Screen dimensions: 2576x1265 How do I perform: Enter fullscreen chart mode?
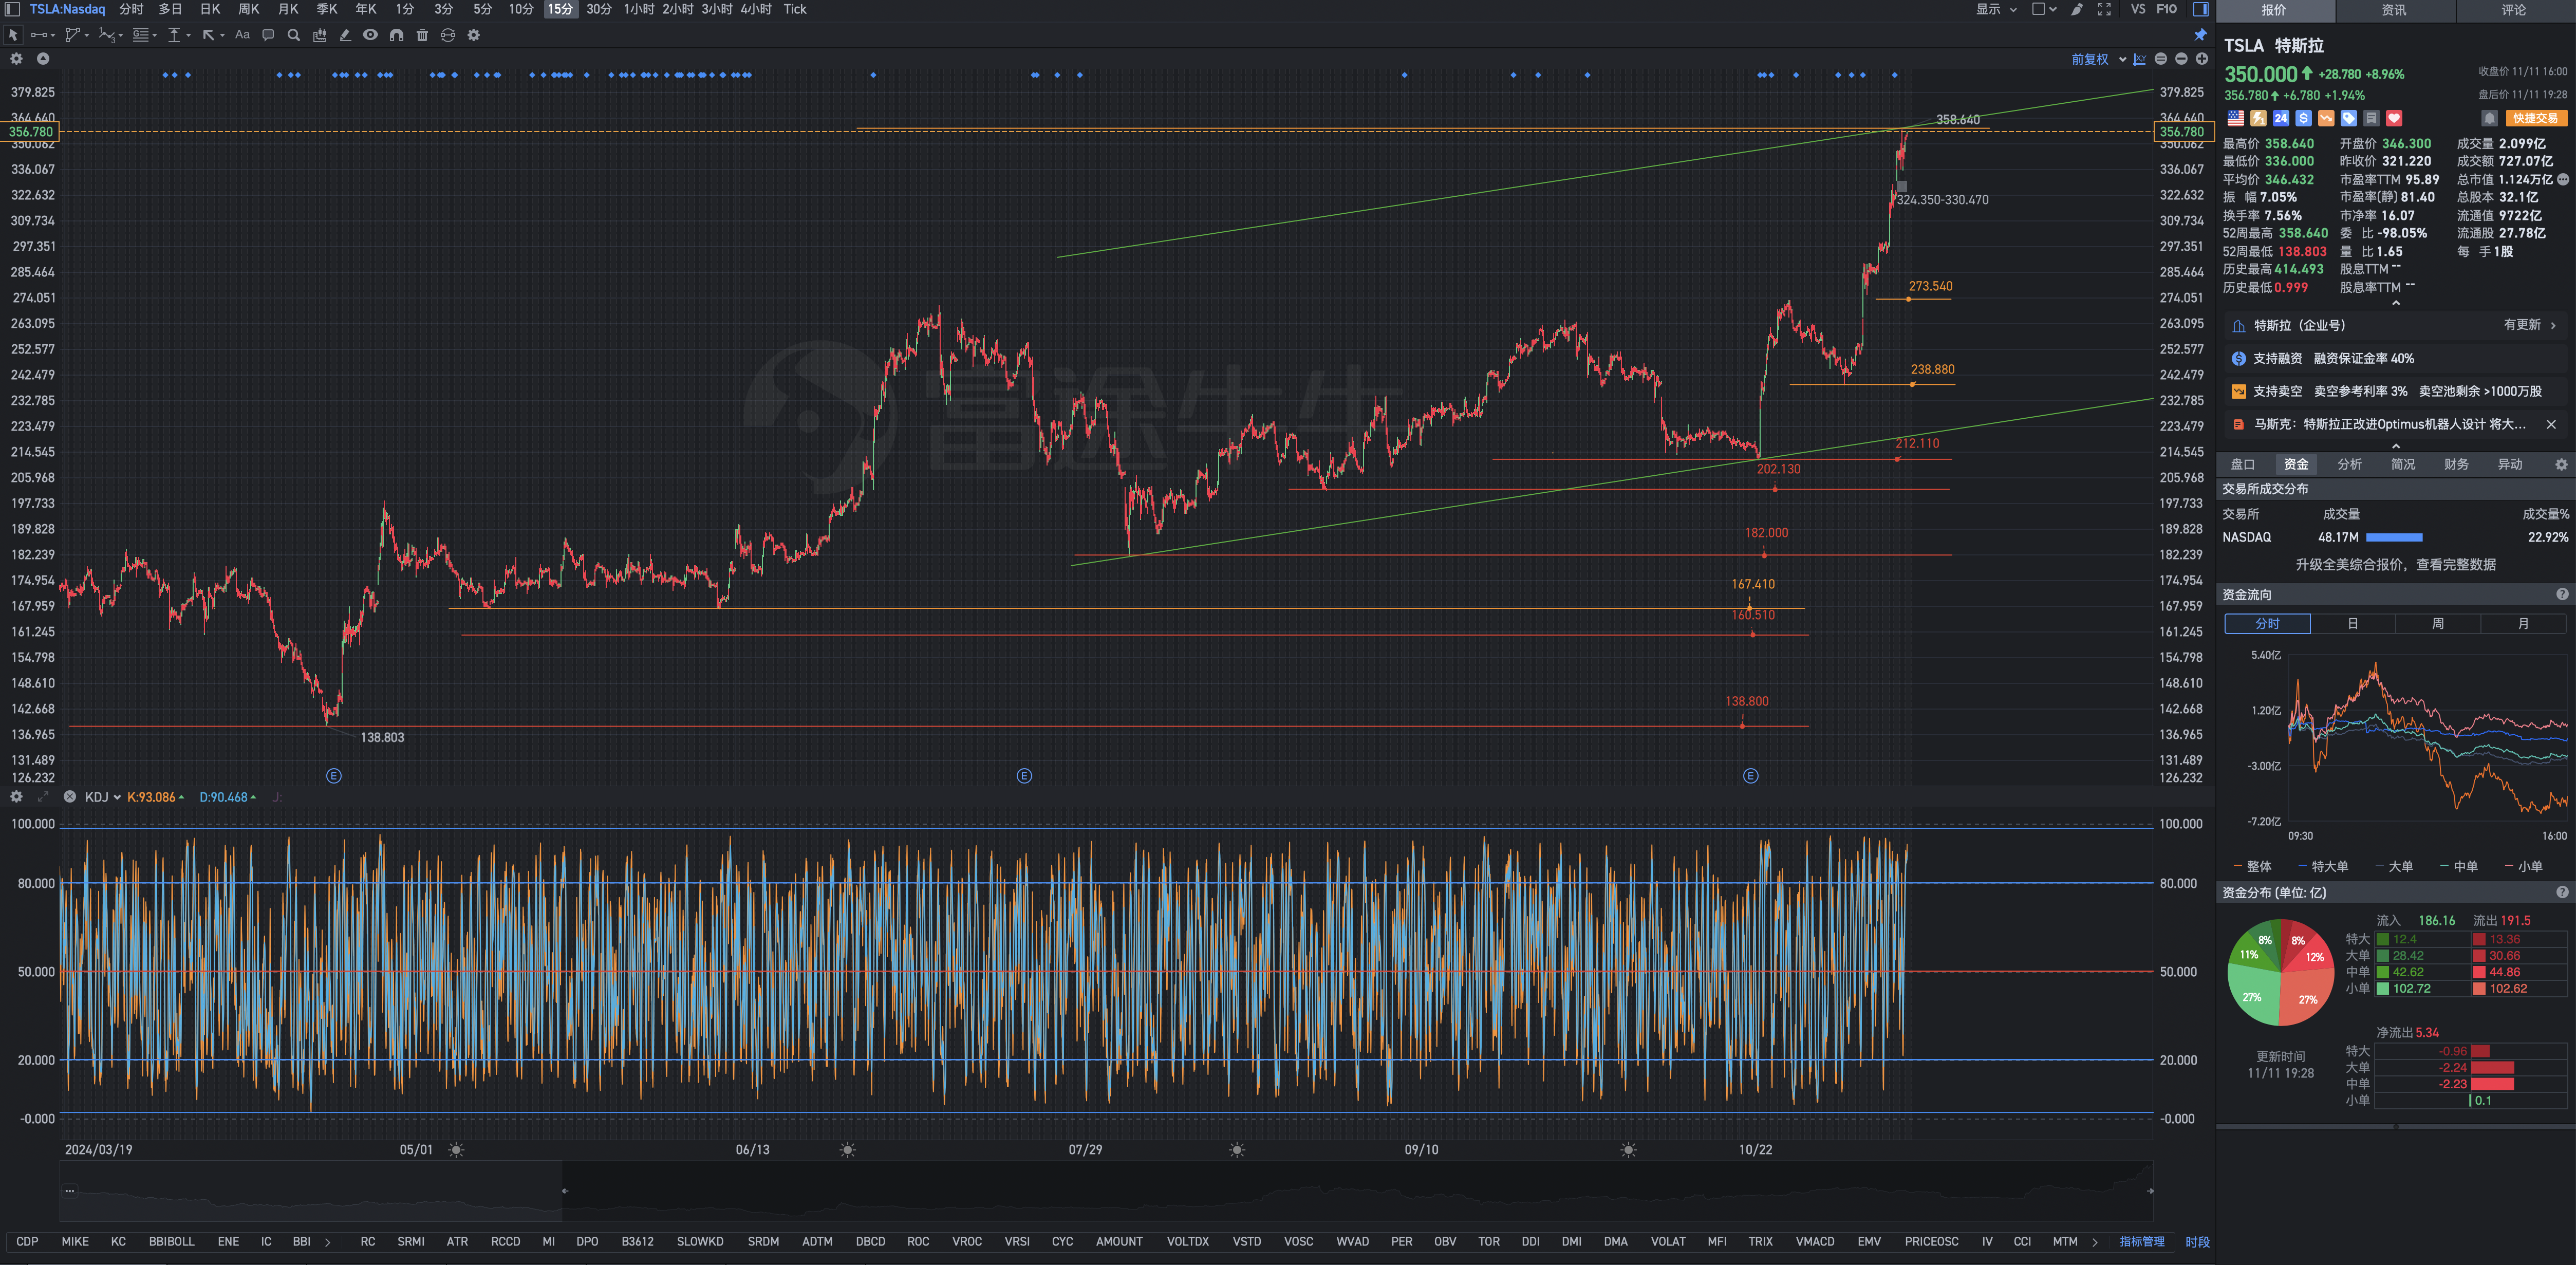coord(2104,9)
